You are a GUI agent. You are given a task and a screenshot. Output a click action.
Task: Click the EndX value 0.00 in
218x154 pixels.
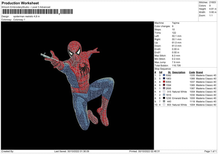coord(175,49)
